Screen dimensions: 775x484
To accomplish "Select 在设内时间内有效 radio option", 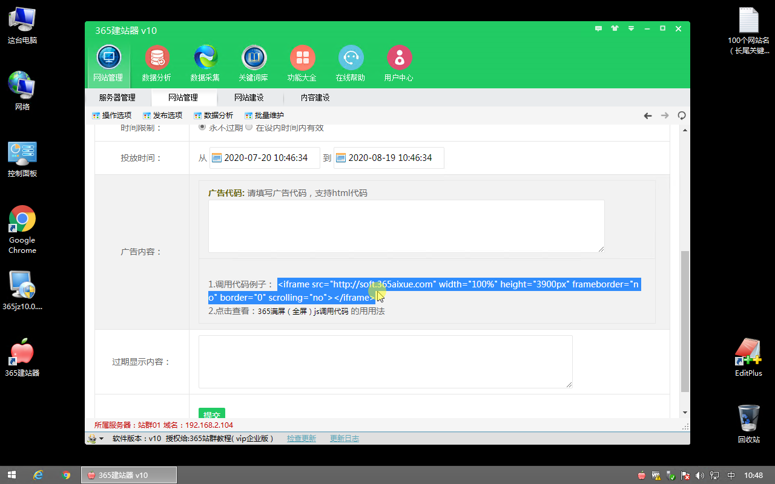I will (x=249, y=128).
